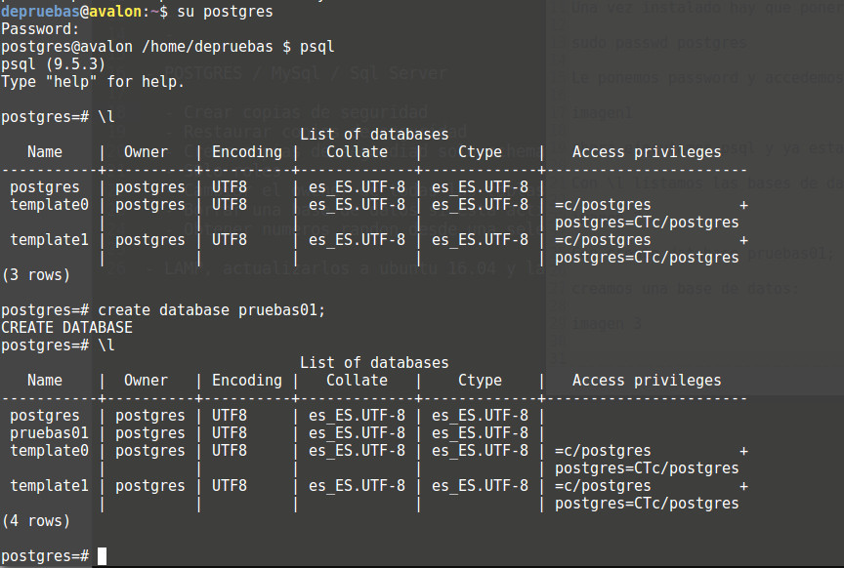Click the 'Type "help" for help.' line
Image resolution: width=844 pixels, height=568 pixels.
[93, 82]
